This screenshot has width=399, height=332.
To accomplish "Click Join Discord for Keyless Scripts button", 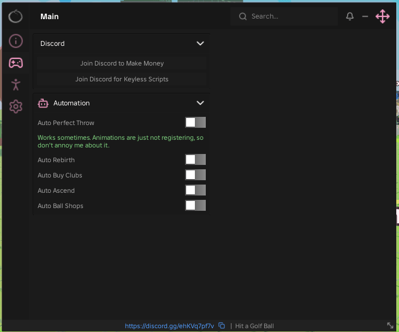I will click(x=122, y=79).
